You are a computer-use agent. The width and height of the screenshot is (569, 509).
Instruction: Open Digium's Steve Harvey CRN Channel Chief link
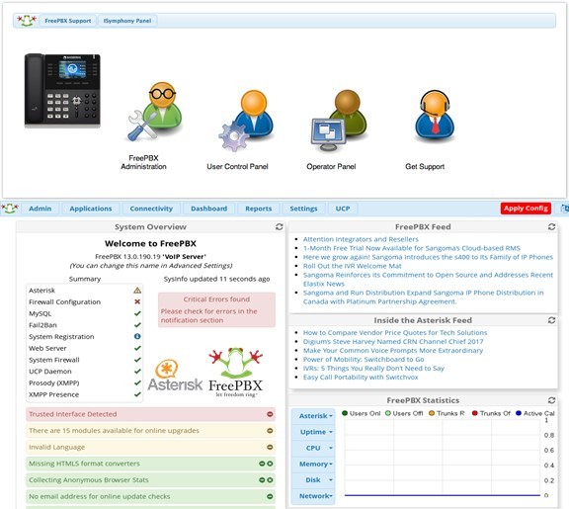click(393, 342)
